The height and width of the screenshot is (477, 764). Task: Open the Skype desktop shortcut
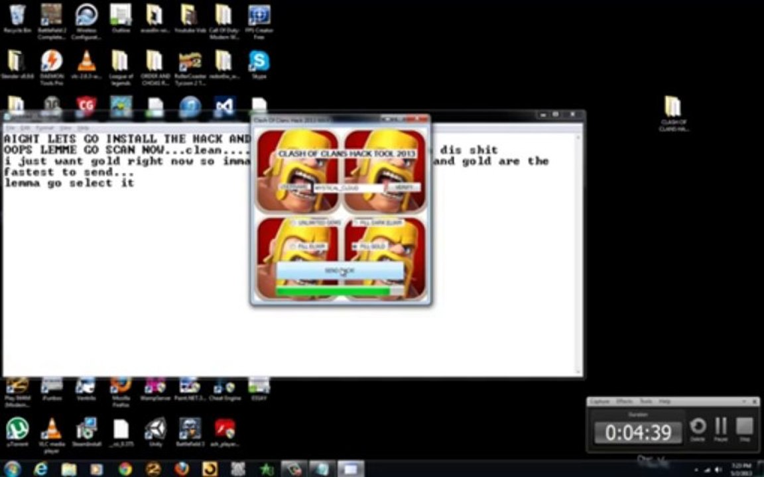coord(259,64)
